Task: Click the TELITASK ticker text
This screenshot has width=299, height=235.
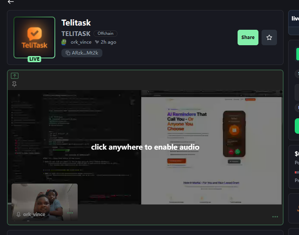Action: 76,34
